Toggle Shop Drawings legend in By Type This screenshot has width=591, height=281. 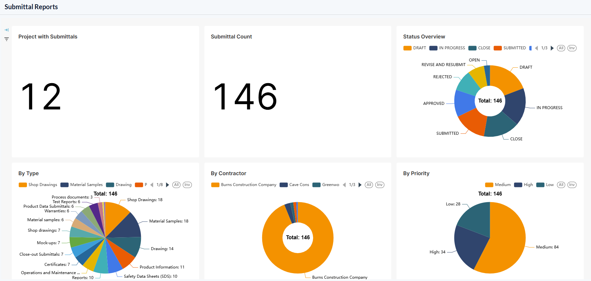point(38,185)
